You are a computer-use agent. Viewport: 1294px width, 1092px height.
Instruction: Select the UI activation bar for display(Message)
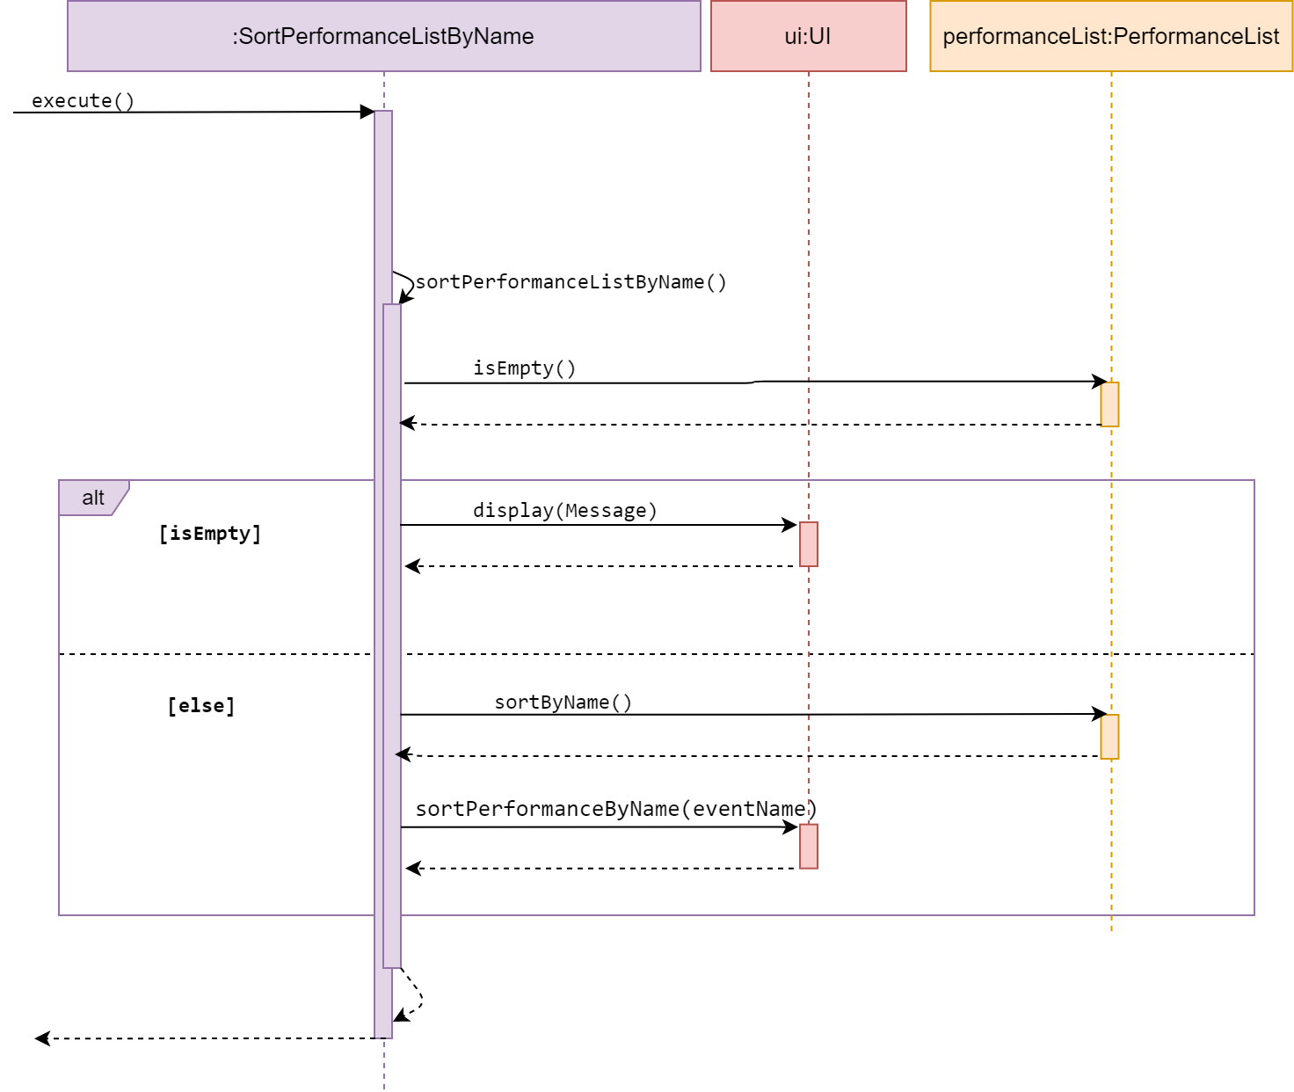click(809, 544)
